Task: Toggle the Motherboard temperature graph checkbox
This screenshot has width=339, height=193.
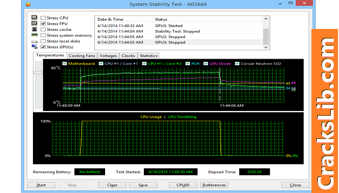Action: click(x=64, y=64)
